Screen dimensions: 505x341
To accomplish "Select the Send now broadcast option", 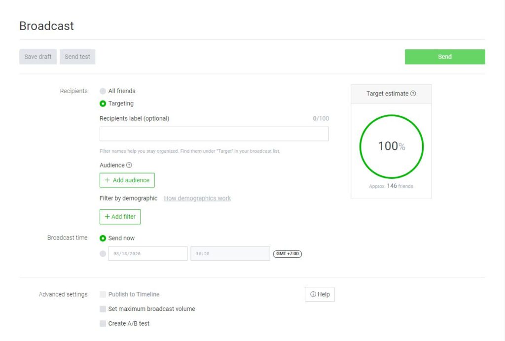I will (103, 238).
